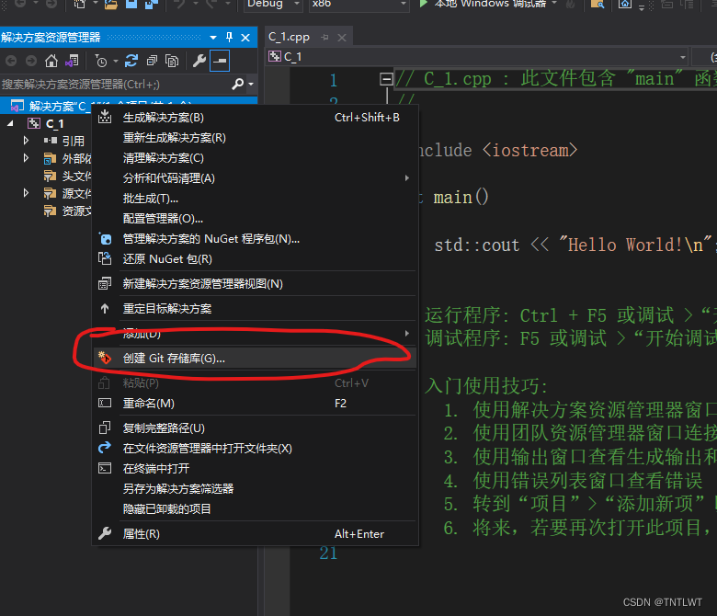
Task: Switch to the C_1.cpp editor tab
Action: (289, 37)
